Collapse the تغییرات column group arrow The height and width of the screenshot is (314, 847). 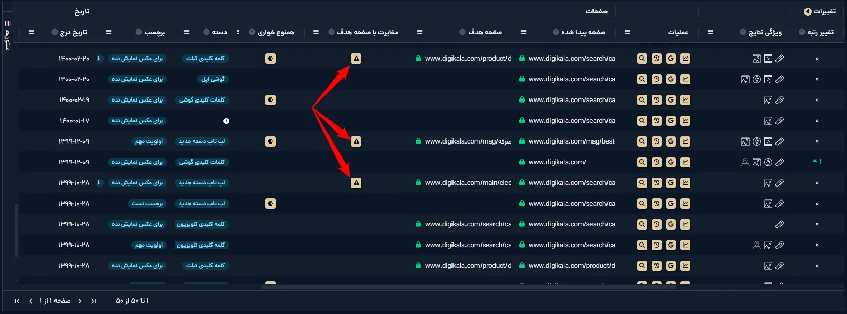(808, 11)
